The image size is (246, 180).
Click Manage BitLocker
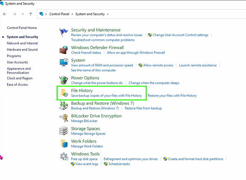tap(84, 121)
